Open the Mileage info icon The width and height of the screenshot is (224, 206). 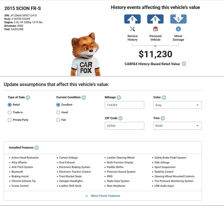point(119,98)
